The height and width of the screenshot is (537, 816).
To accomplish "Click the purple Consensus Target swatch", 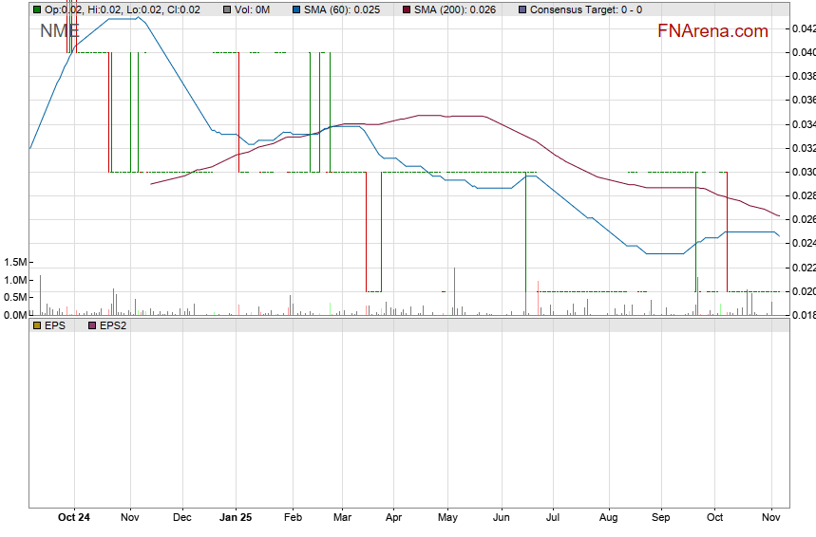I will tap(522, 9).
